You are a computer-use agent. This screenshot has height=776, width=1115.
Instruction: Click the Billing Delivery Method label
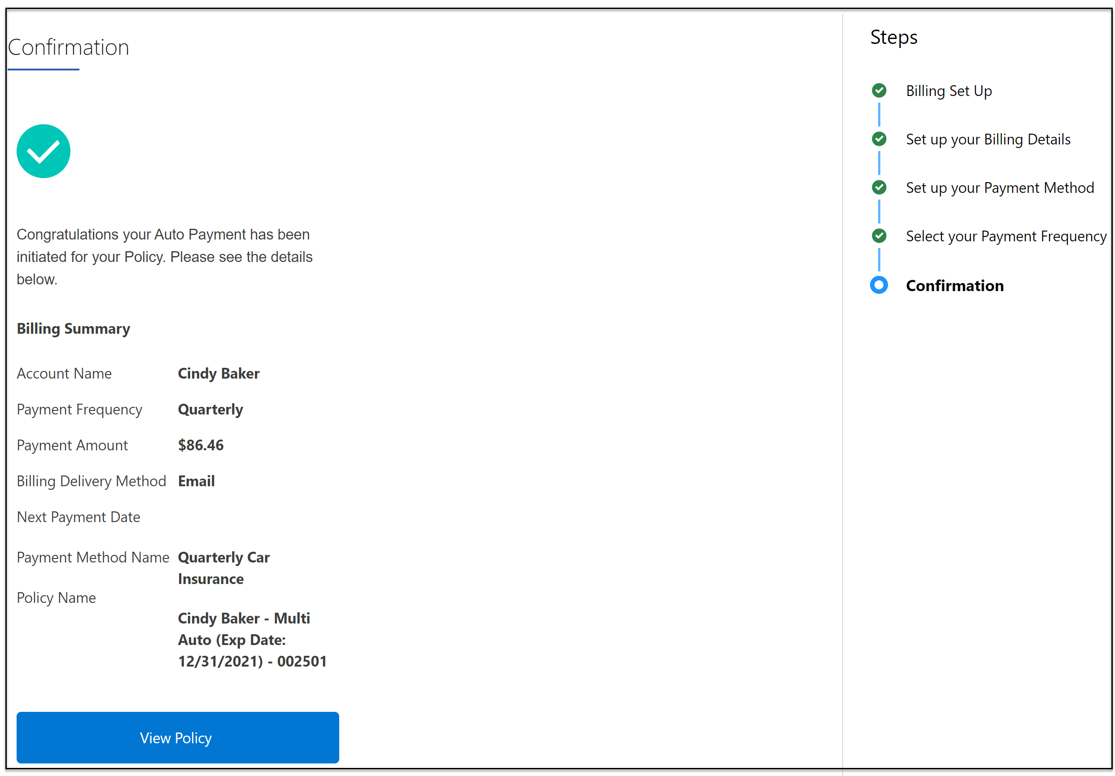coord(91,481)
